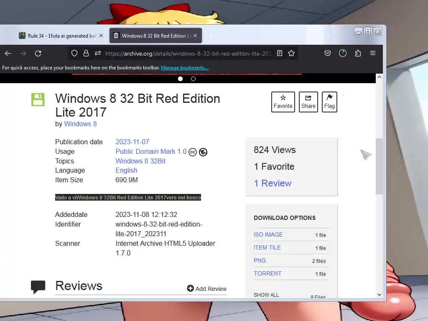
Task: Open the tracking protection shield icon
Action: pyautogui.click(x=74, y=53)
